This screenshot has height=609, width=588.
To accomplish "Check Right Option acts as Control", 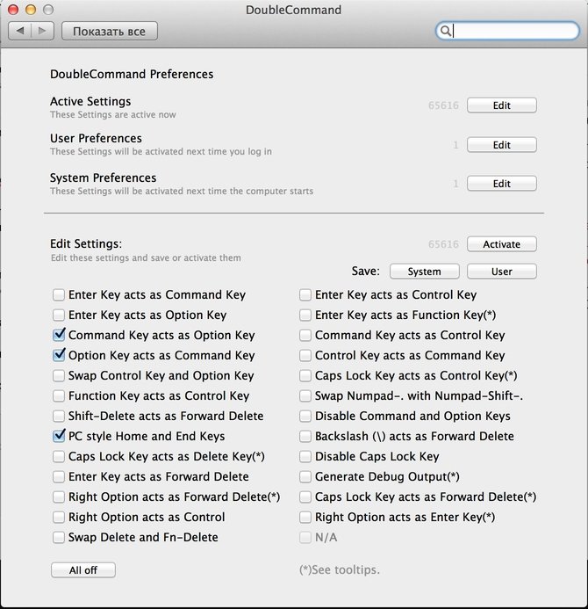I will point(59,517).
